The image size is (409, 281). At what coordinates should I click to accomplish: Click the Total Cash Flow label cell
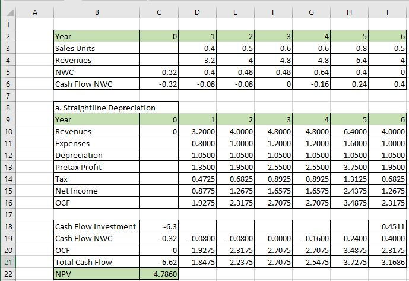[96, 262]
